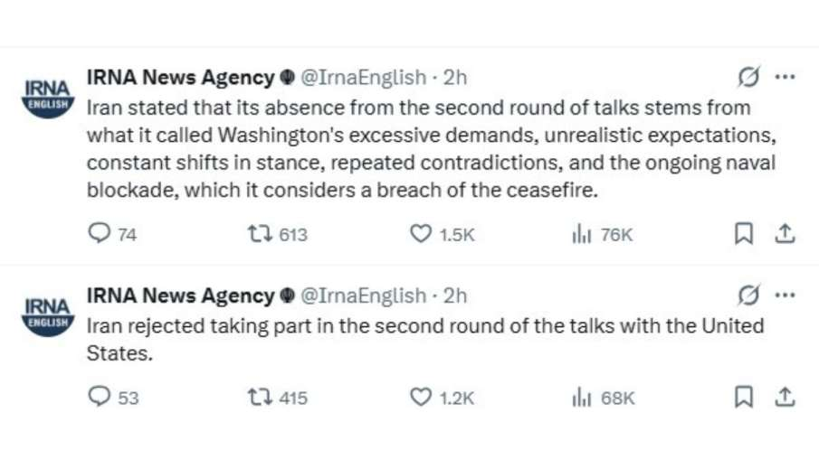819x460 pixels.
Task: Reply to the tweet with 53 comments
Action: (100, 397)
